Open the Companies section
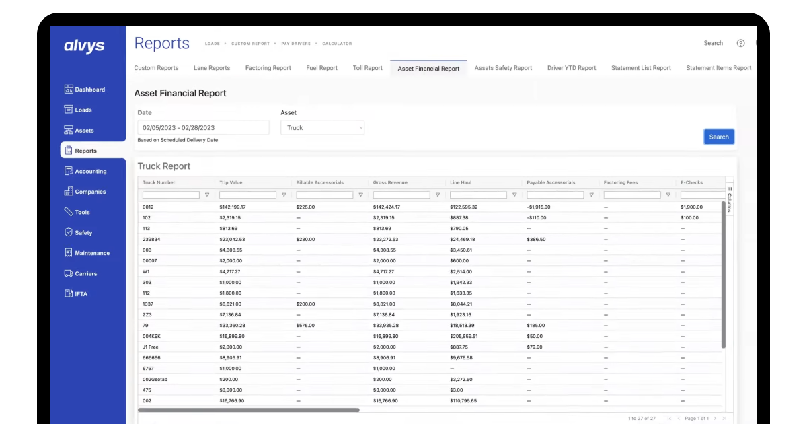Image resolution: width=807 pixels, height=424 pixels. pyautogui.click(x=85, y=192)
